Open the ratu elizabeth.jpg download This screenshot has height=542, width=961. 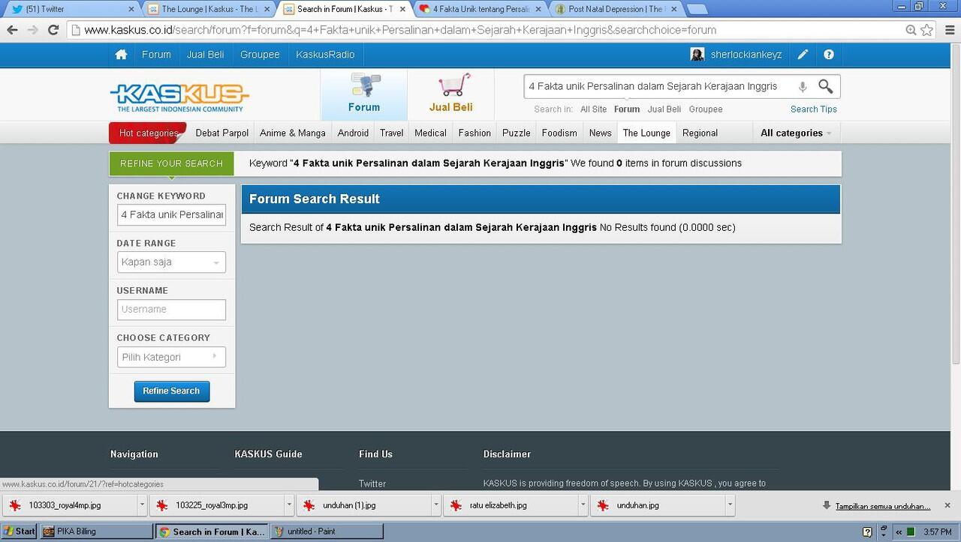pyautogui.click(x=512, y=505)
